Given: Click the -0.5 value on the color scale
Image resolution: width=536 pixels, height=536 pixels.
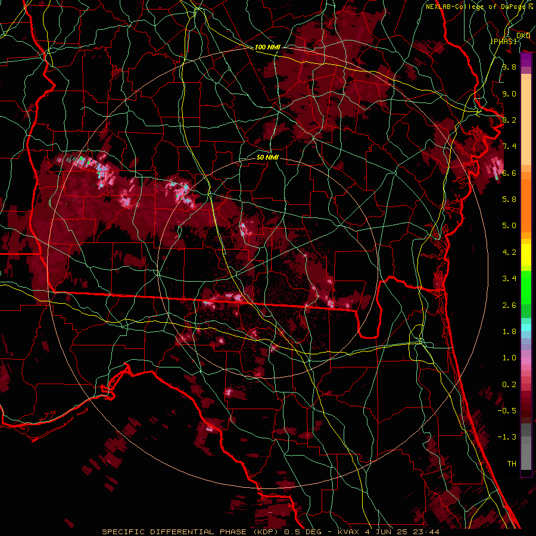Looking at the screenshot, I should coord(507,410).
